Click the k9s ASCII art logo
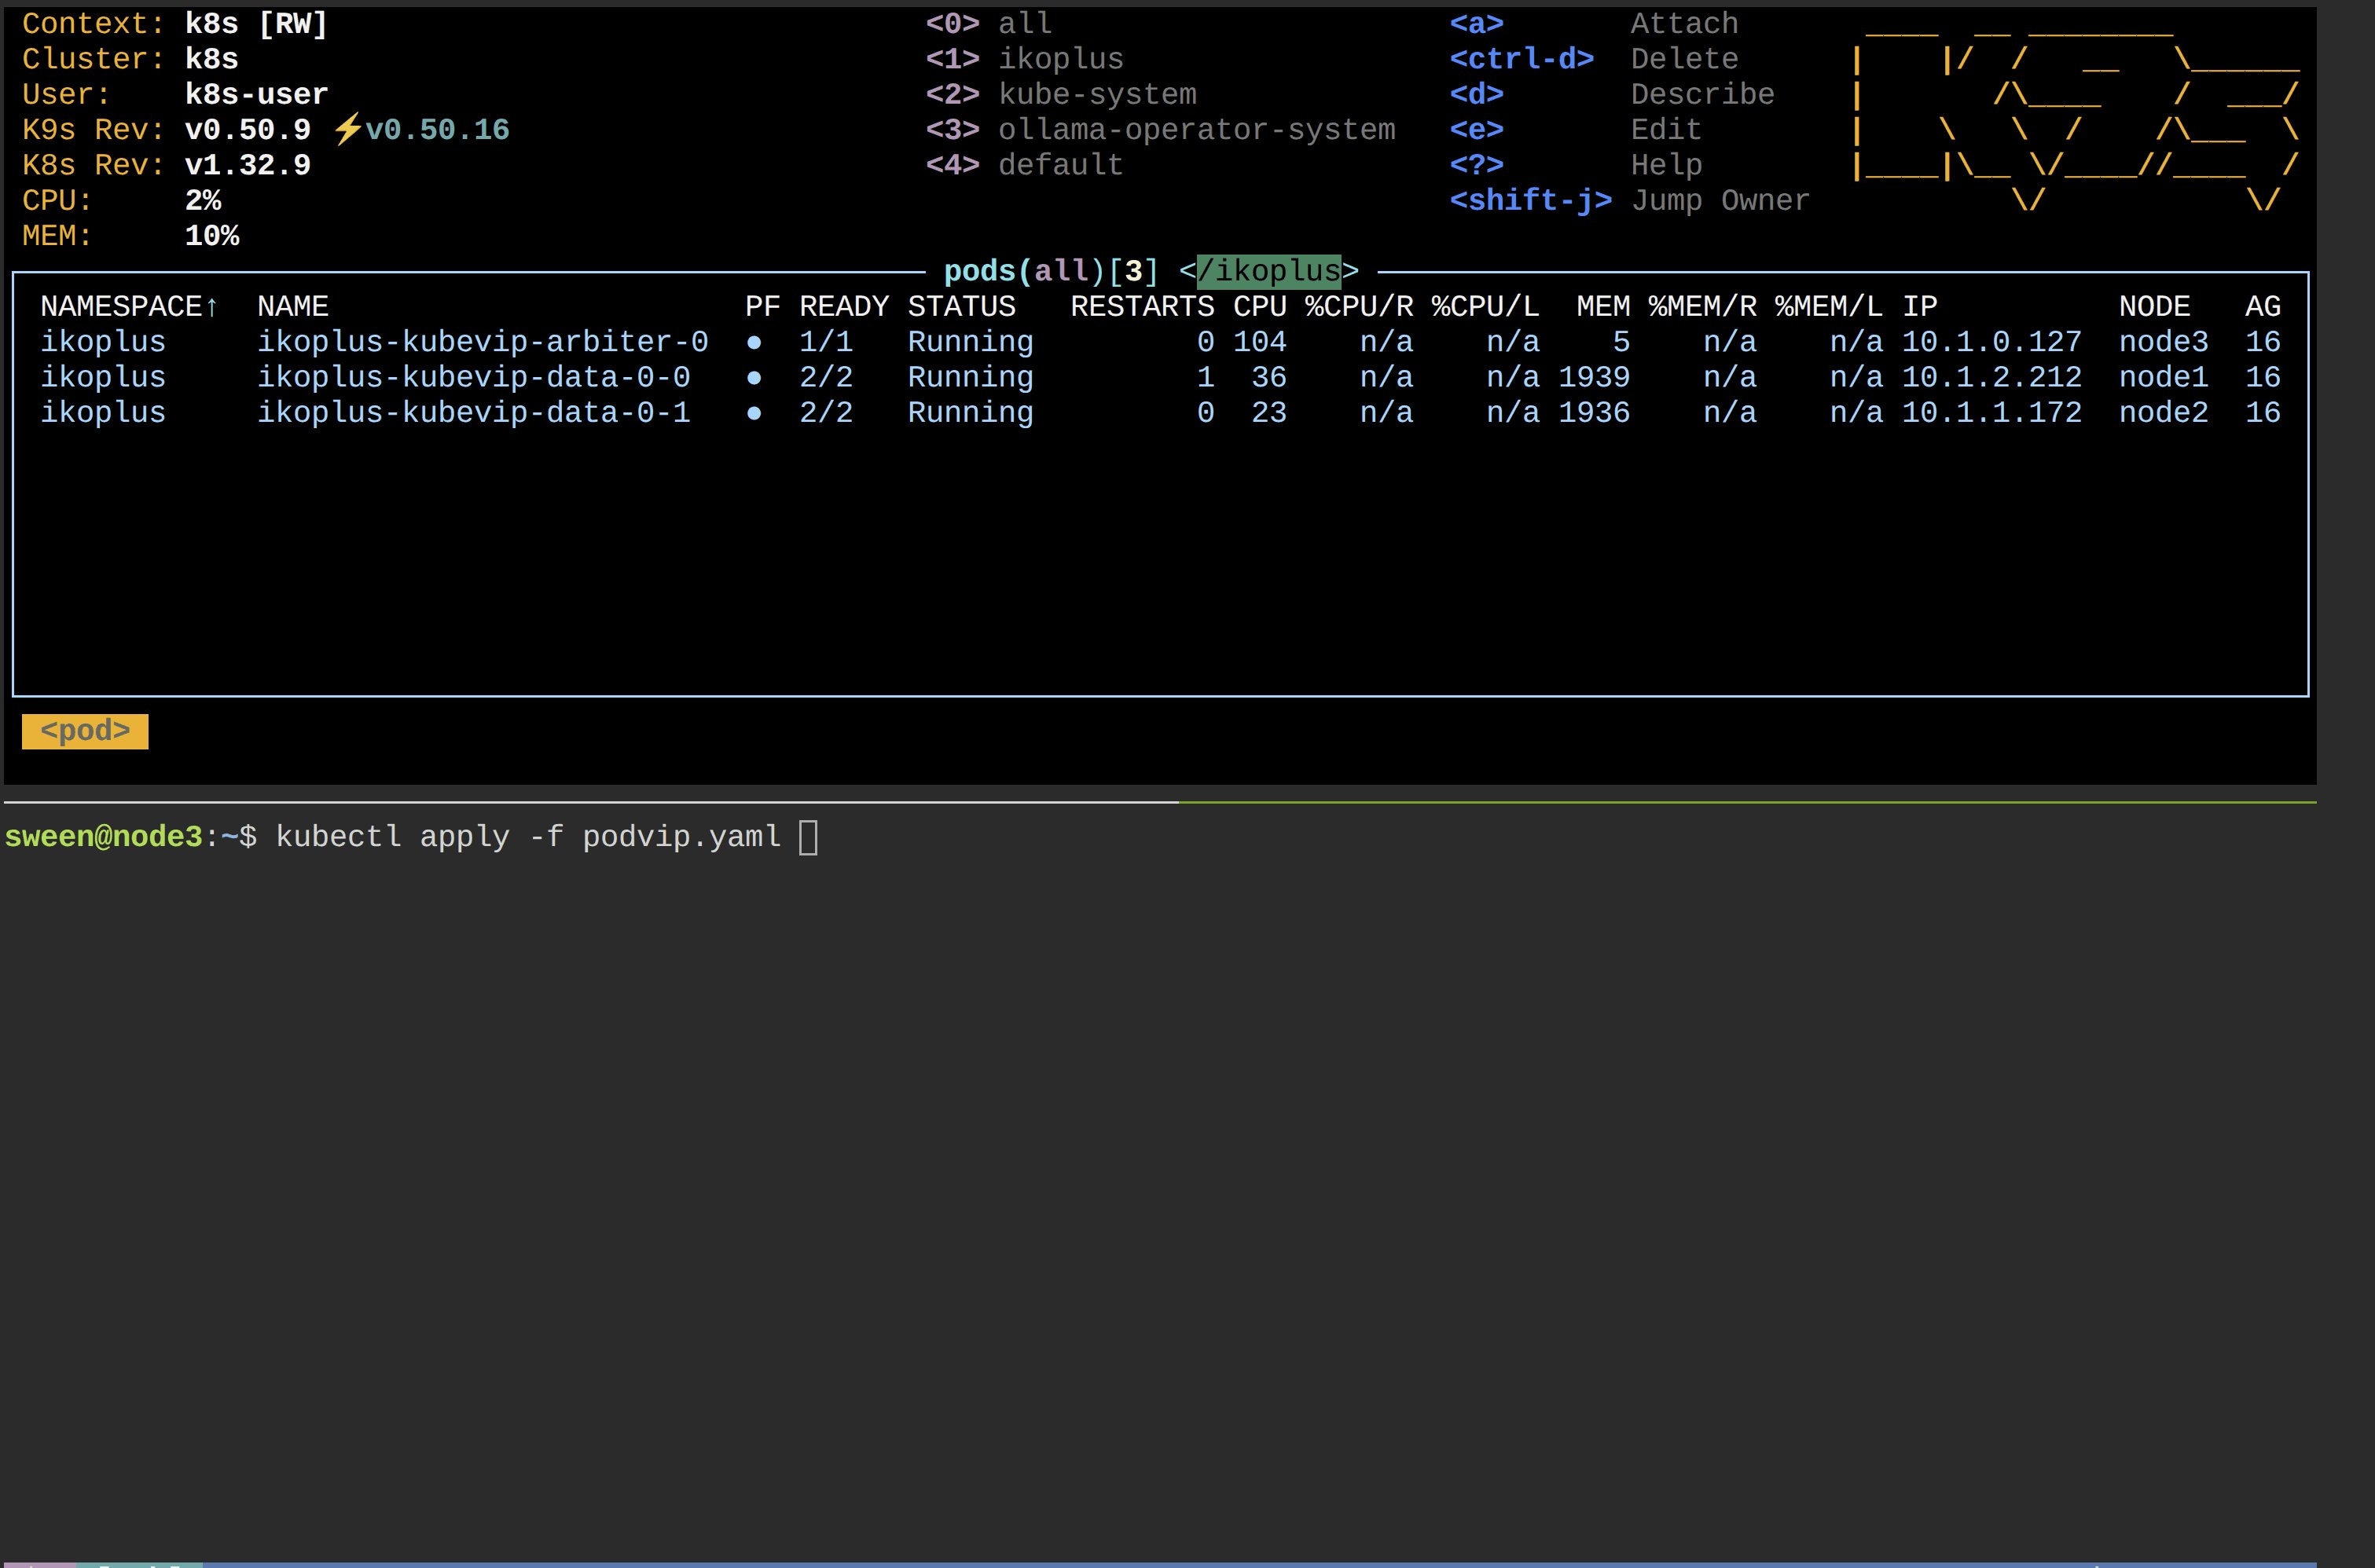This screenshot has width=2375, height=1568. (x=2076, y=115)
